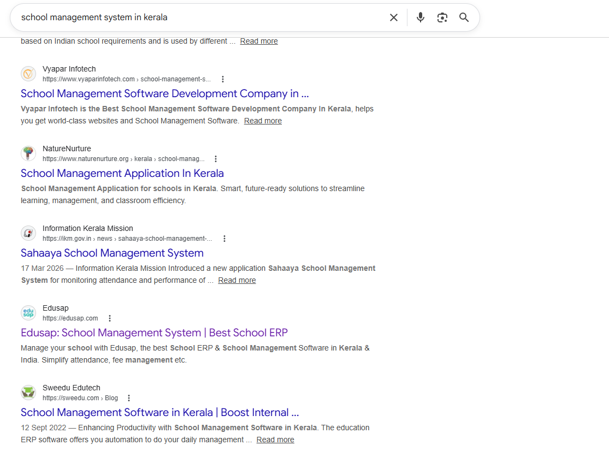
Task: Click the magnifying glass search button
Action: [x=464, y=17]
